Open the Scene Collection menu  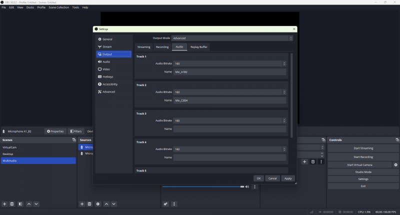(58, 7)
